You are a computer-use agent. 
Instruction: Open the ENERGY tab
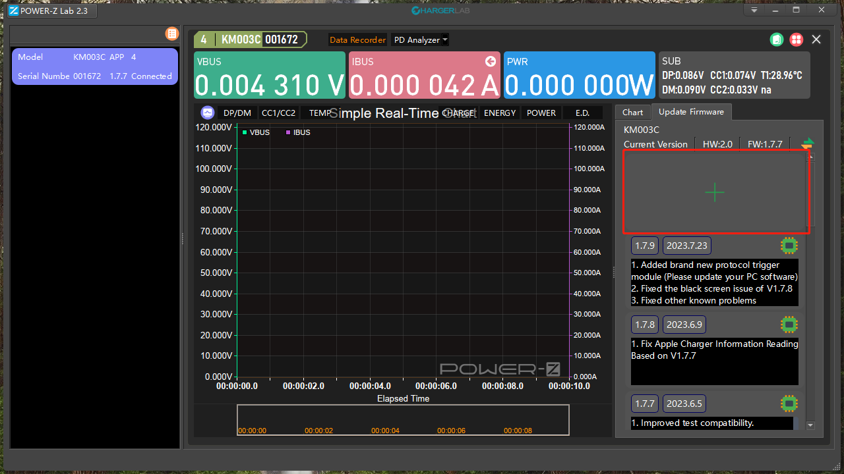click(499, 113)
